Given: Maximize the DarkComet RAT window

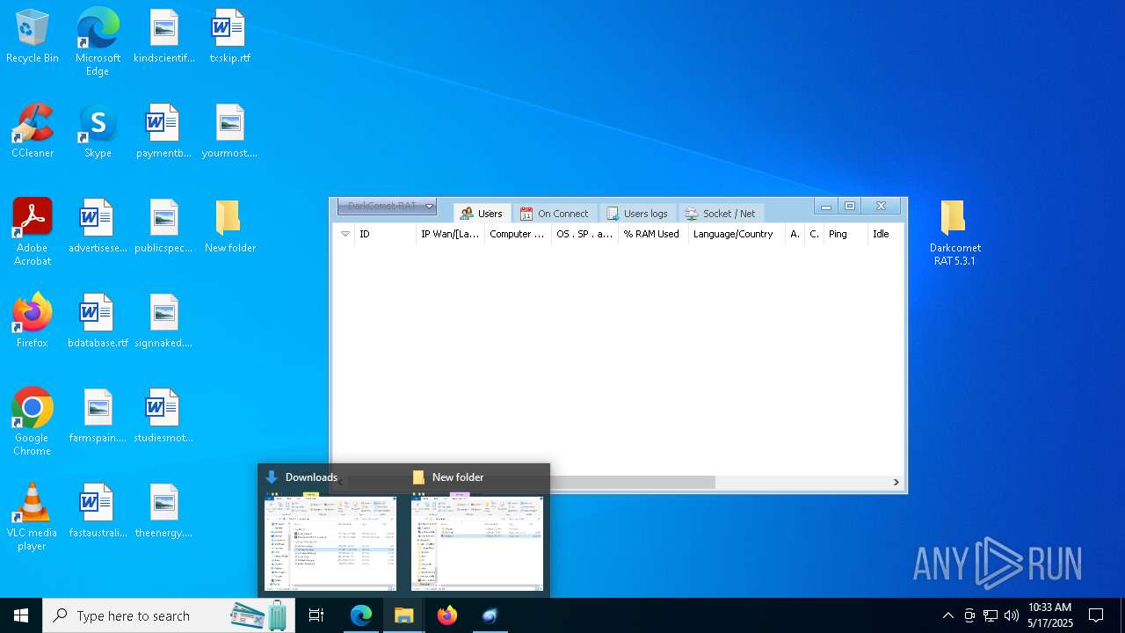Looking at the screenshot, I should pyautogui.click(x=850, y=206).
